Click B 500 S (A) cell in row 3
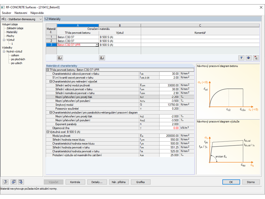Viewport: 265px width, 199px height. tap(120, 45)
